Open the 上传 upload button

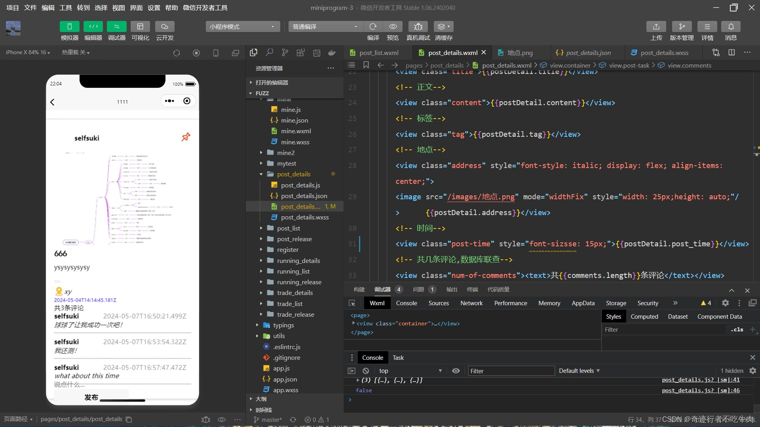(656, 26)
